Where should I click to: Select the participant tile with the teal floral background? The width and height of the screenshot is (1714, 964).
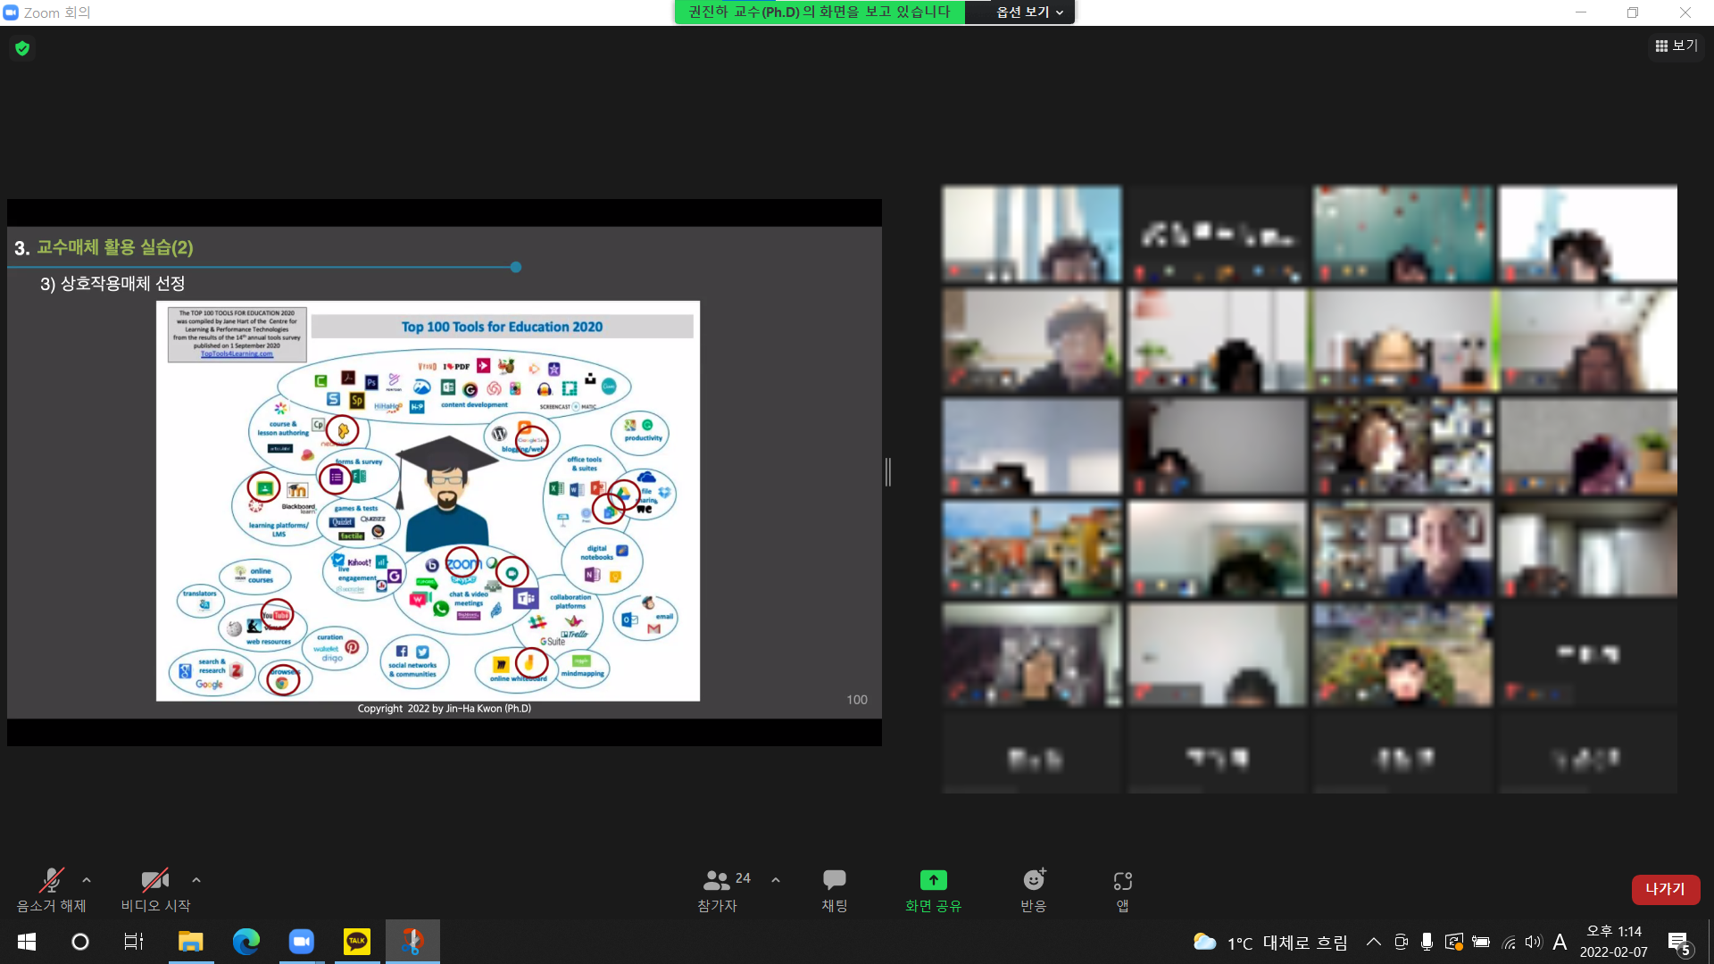point(1402,235)
